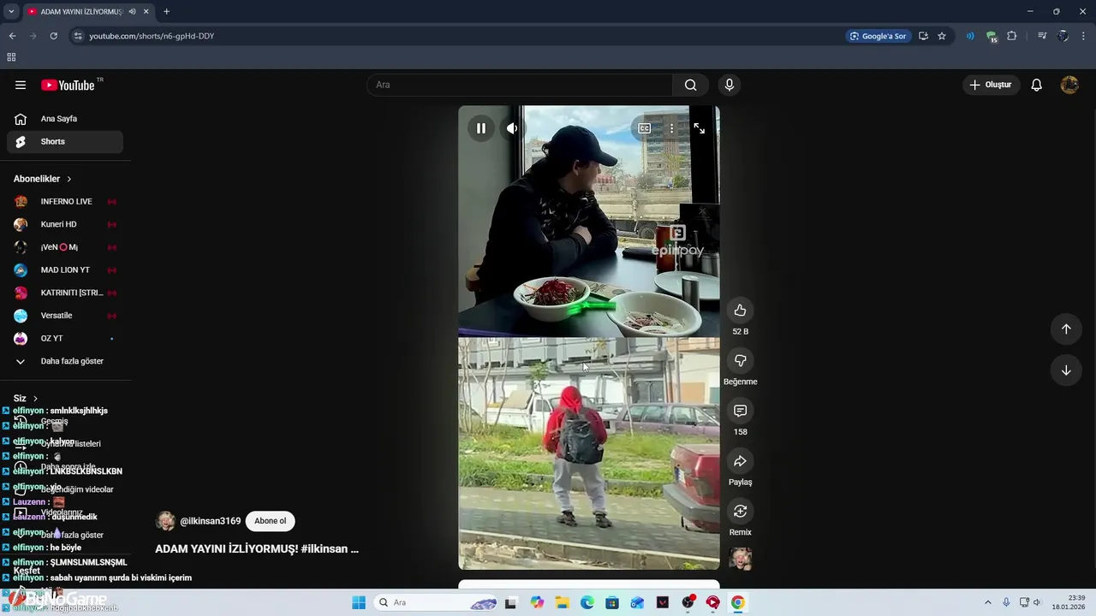
Task: Open the media controls icon in Chrome
Action: (x=1042, y=36)
